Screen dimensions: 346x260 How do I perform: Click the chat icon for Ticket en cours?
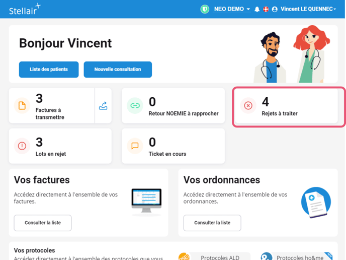135,146
